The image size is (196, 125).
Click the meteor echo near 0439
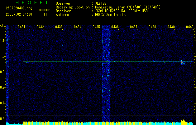pyautogui.click(x=183, y=62)
